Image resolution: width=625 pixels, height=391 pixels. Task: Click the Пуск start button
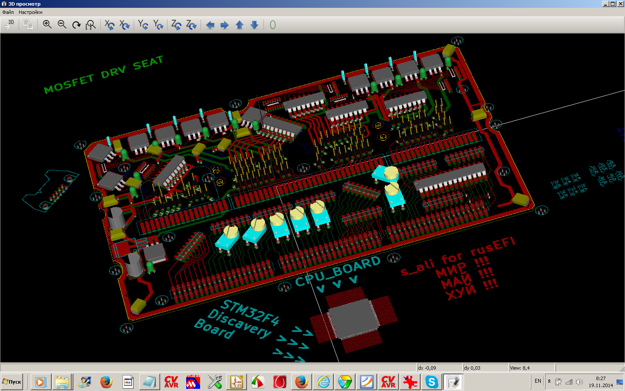12,382
